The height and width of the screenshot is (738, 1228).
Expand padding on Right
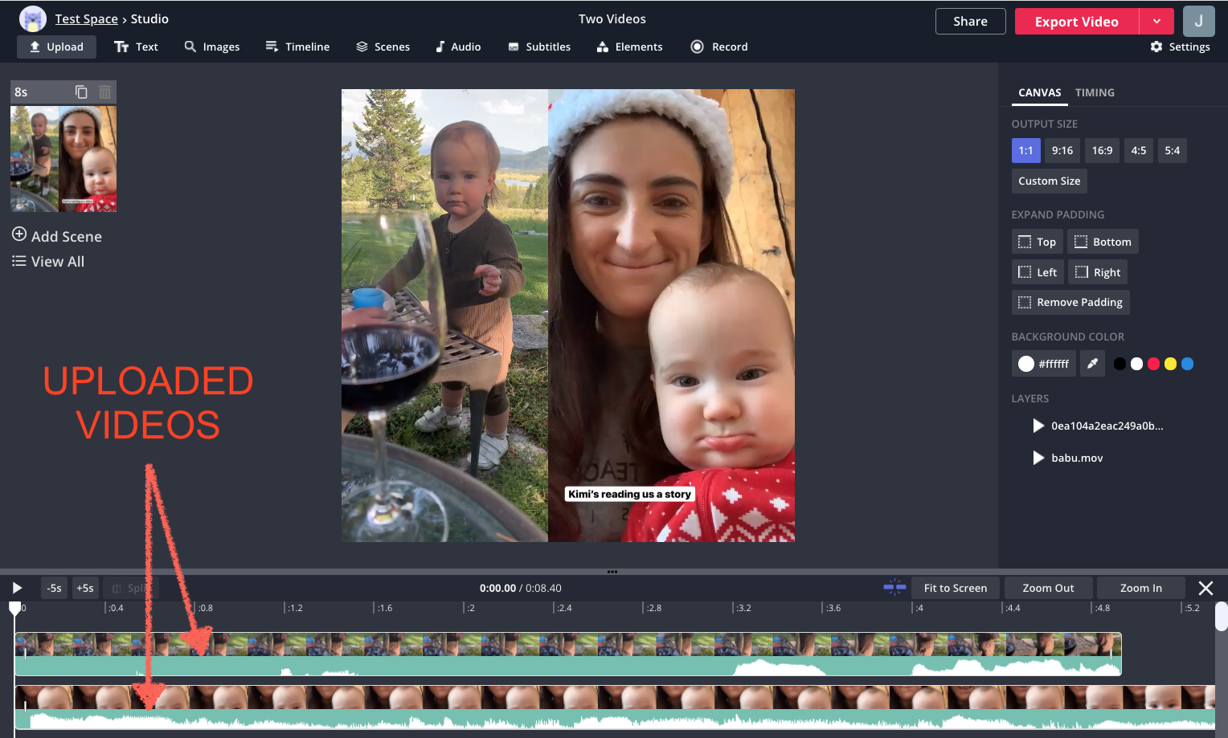pyautogui.click(x=1098, y=272)
